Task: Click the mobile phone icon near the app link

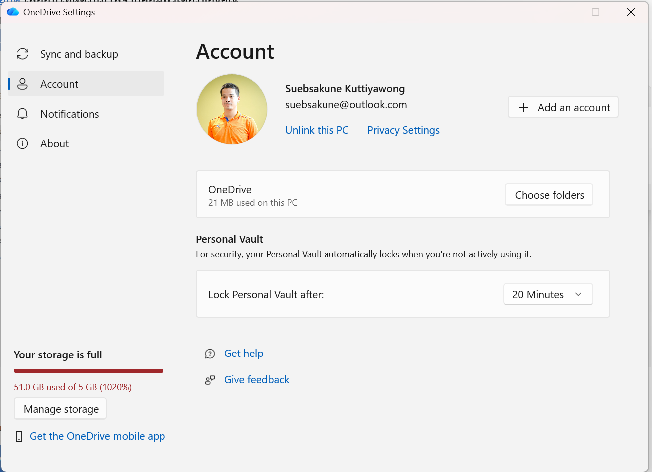Action: coord(19,437)
